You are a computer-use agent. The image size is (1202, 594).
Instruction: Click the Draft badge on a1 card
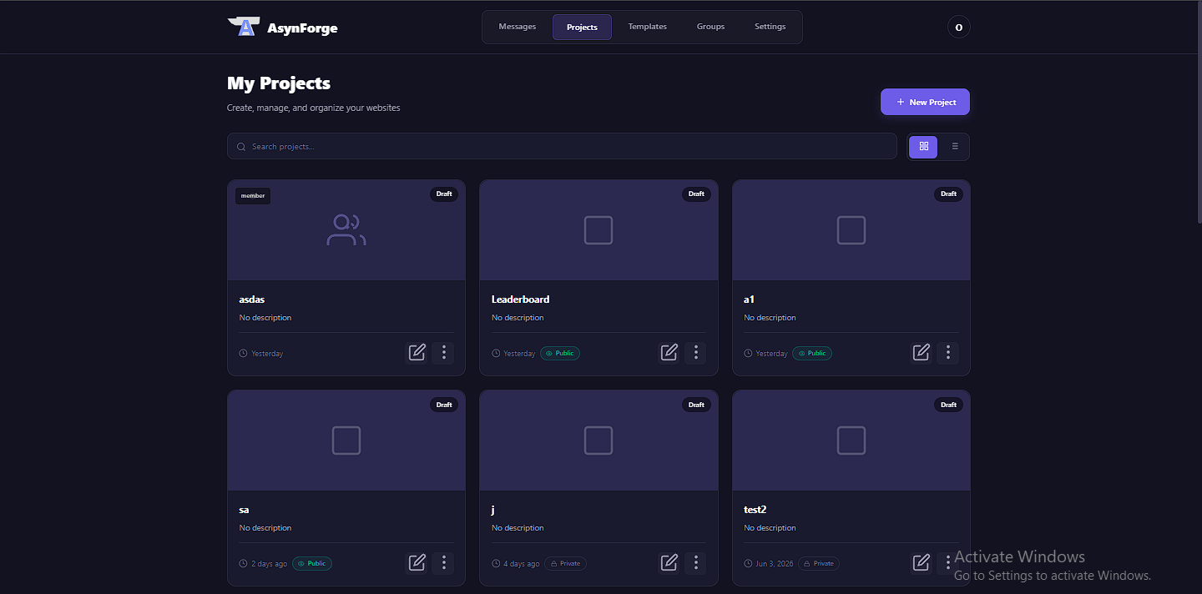click(x=948, y=194)
